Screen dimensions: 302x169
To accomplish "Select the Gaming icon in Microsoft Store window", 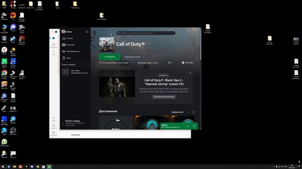I will pos(53,53).
